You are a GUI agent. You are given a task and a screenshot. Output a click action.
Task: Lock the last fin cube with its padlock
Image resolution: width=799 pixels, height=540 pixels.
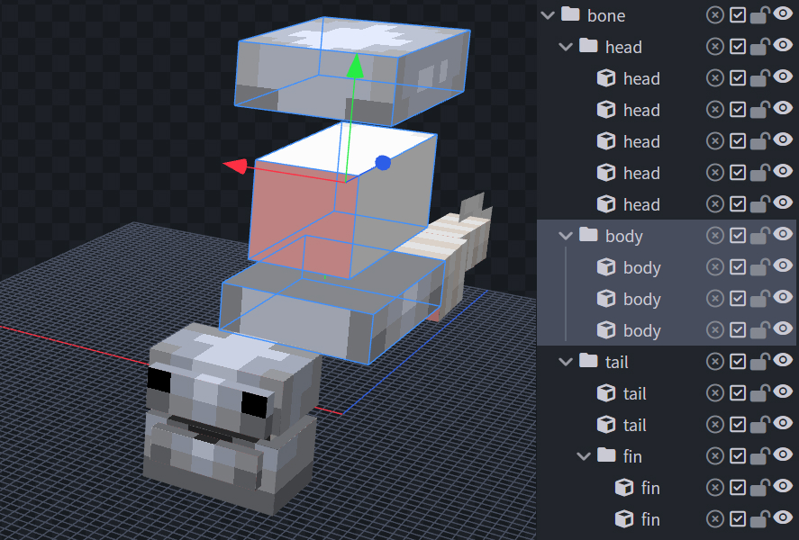coord(759,519)
